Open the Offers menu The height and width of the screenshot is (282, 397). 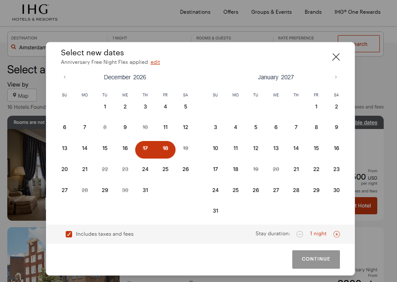(230, 12)
